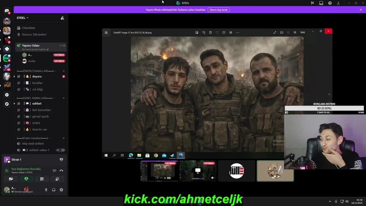Click Discord update download arrow icon
The width and height of the screenshot is (366, 206).
[338, 3]
